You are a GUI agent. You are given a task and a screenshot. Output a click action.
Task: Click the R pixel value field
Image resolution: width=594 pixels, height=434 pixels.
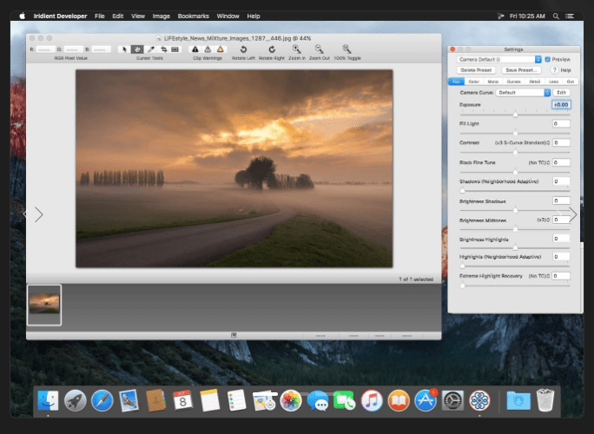coord(45,49)
